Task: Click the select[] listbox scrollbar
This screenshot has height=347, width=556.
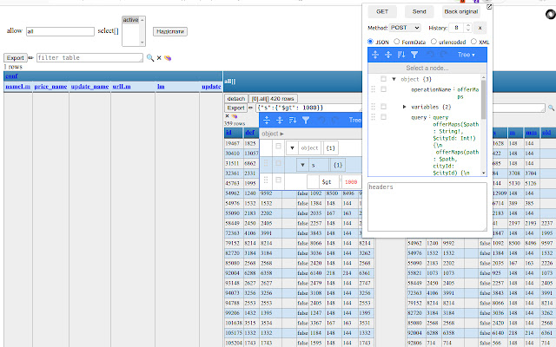Action: click(x=142, y=31)
